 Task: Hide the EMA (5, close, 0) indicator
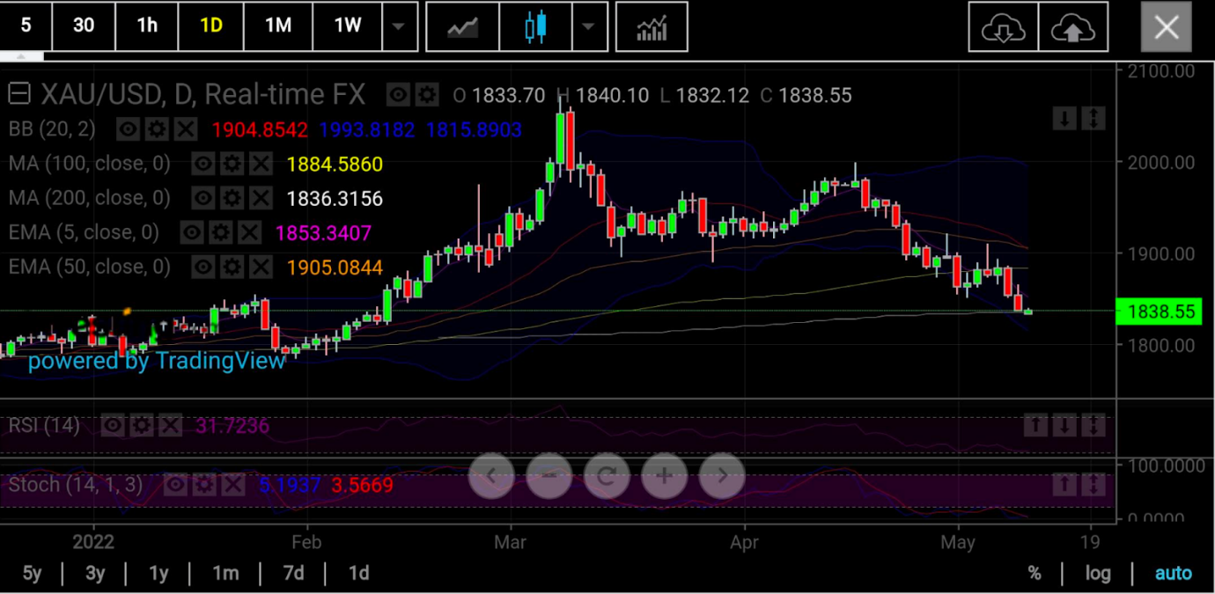193,232
